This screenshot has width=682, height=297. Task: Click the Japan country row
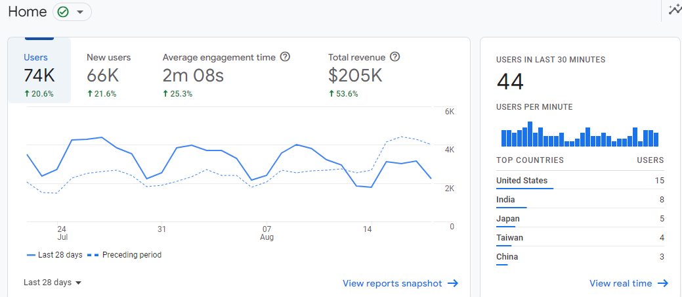(x=580, y=220)
